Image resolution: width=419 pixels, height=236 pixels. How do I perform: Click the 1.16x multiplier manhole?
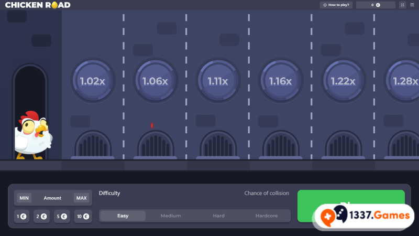pos(280,81)
